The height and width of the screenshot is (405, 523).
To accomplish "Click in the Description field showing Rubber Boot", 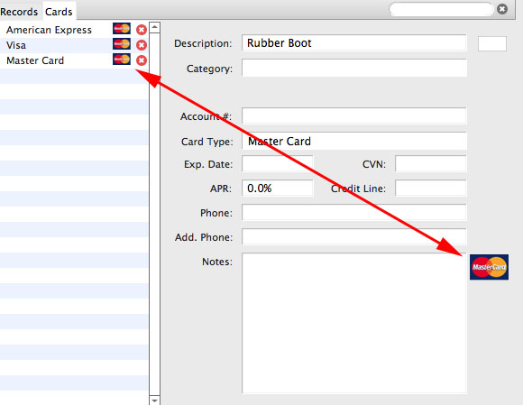I will pos(353,43).
